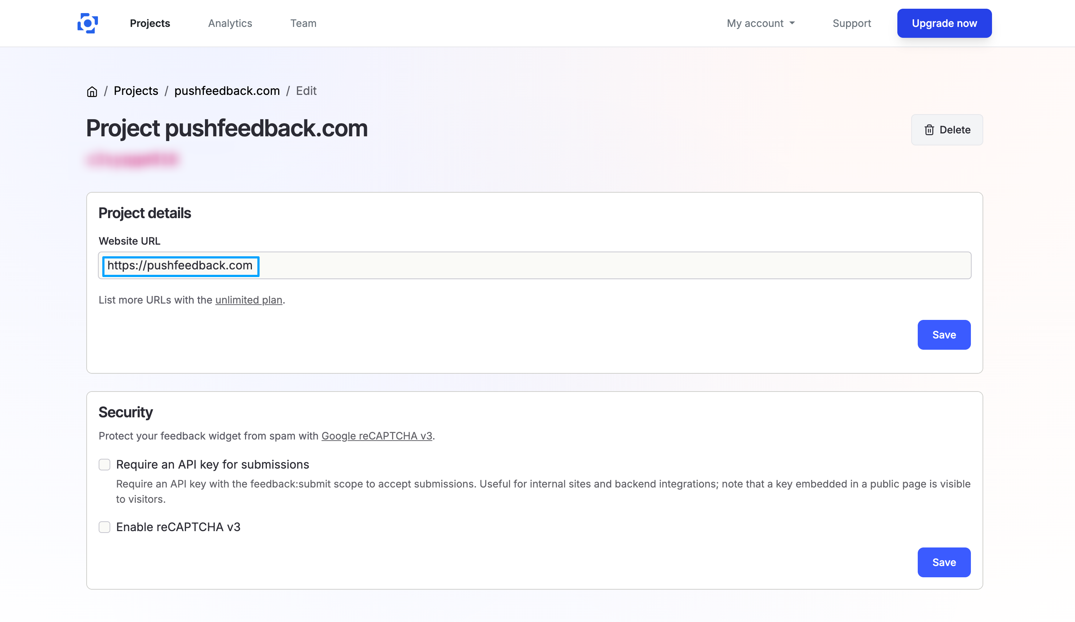Open the Projects breadcrumb link
The image size is (1075, 622).
[136, 91]
